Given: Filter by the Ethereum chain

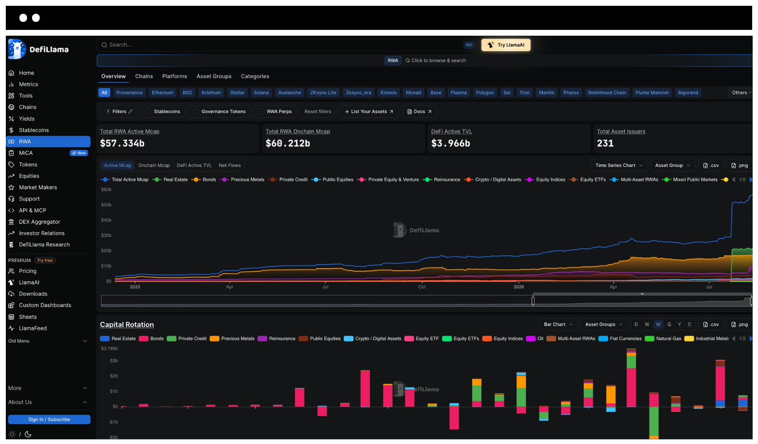Looking at the screenshot, I should (163, 93).
